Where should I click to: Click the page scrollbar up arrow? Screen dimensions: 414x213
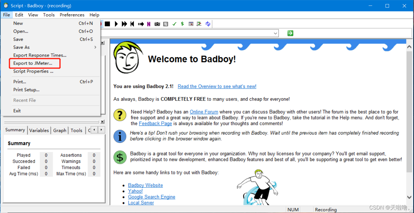(410, 47)
